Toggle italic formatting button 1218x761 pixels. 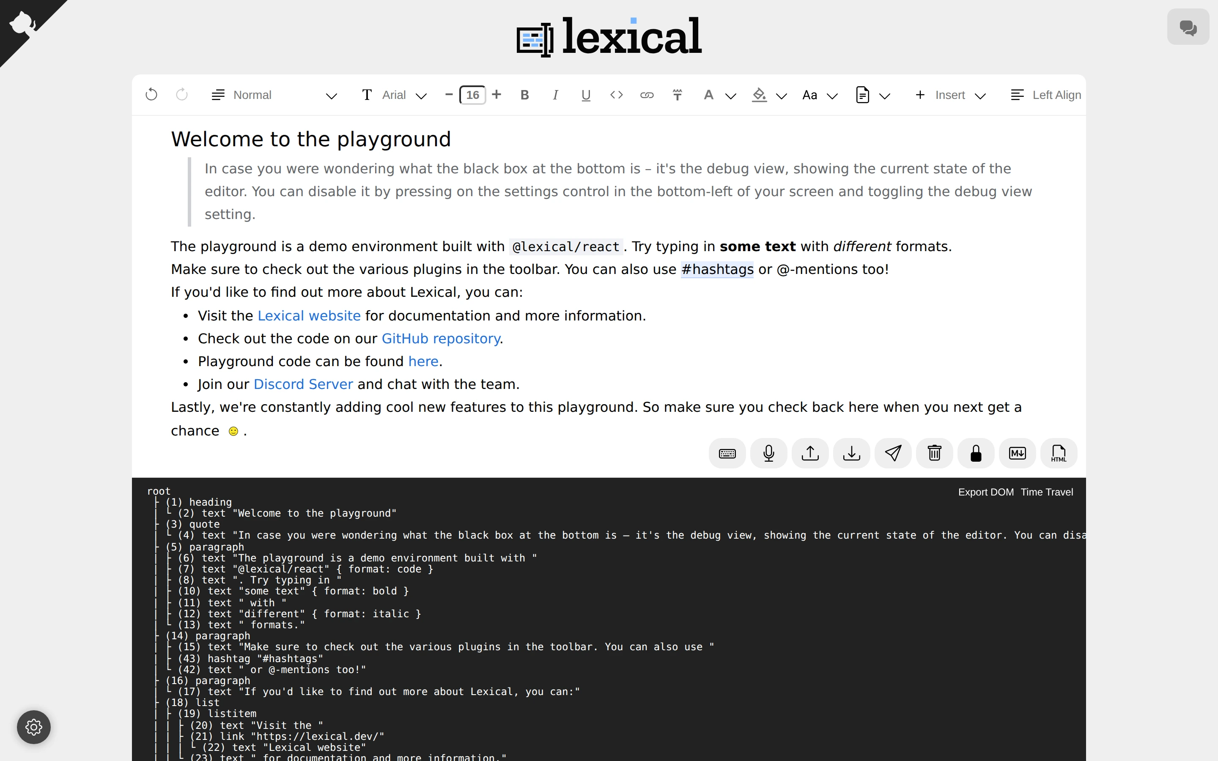[x=555, y=95]
